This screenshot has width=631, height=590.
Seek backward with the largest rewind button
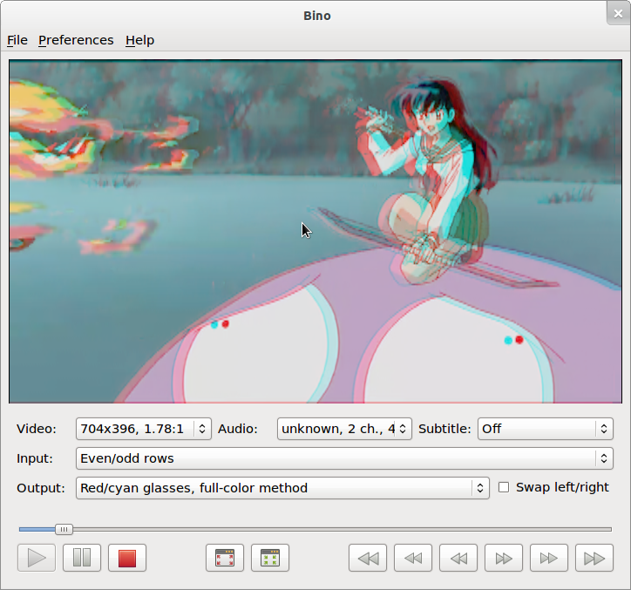(368, 558)
